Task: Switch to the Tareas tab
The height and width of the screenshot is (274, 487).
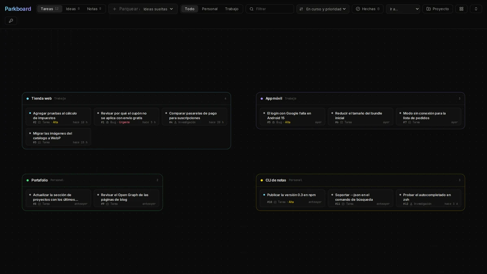Action: (x=50, y=9)
